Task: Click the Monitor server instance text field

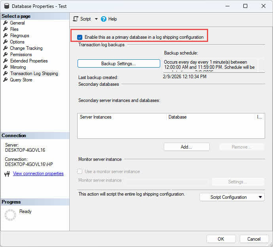Action: pos(166,182)
